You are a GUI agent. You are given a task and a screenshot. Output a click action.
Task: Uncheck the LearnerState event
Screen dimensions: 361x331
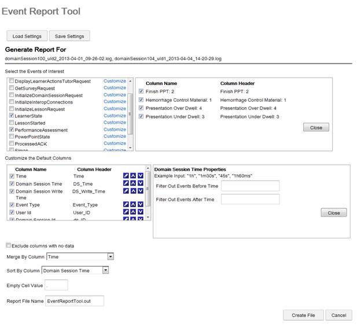tap(12, 115)
